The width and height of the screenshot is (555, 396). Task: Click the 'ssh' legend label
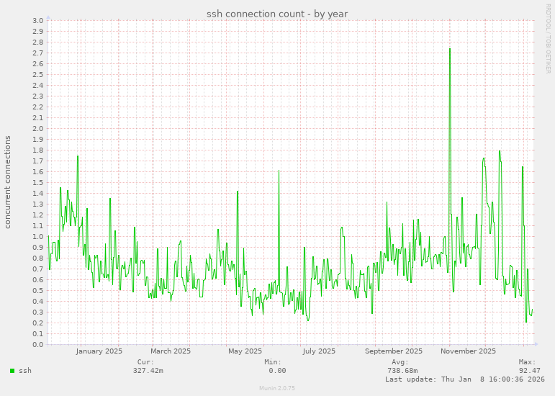coord(25,371)
